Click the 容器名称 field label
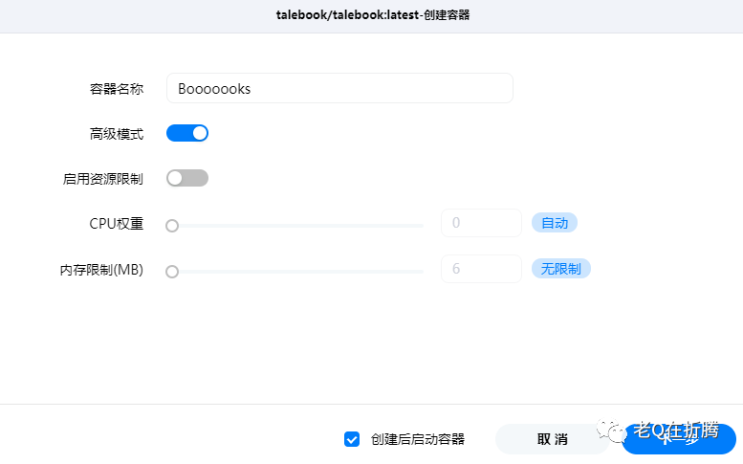The height and width of the screenshot is (464, 743). (x=117, y=89)
